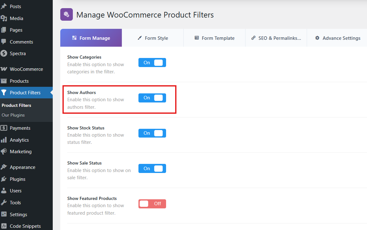
Task: Open Posts in the admin menu
Action: coord(26,6)
